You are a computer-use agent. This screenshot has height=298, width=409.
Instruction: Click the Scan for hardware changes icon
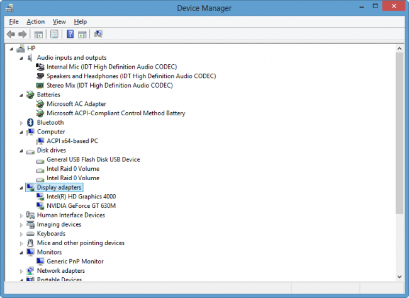[98, 34]
